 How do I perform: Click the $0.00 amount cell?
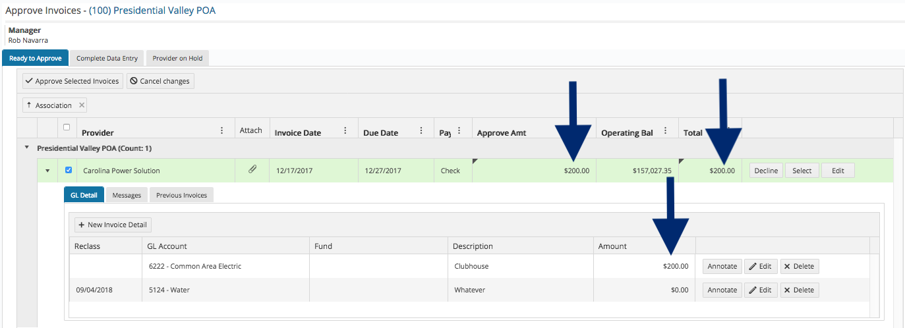pos(644,290)
